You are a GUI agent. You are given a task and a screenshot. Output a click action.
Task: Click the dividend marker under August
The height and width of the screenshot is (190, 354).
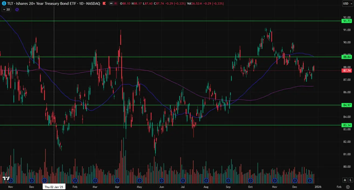[x=206, y=180]
